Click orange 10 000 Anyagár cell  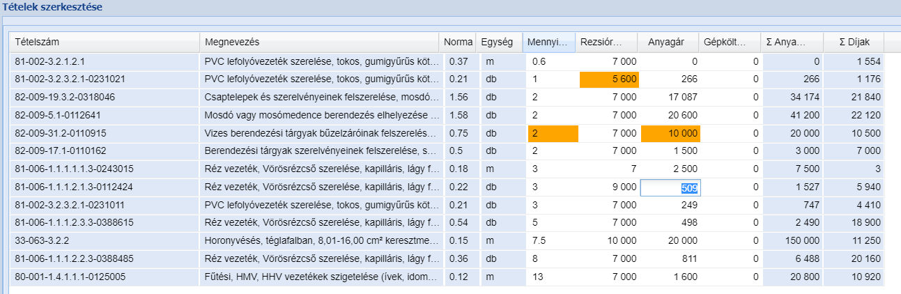670,134
